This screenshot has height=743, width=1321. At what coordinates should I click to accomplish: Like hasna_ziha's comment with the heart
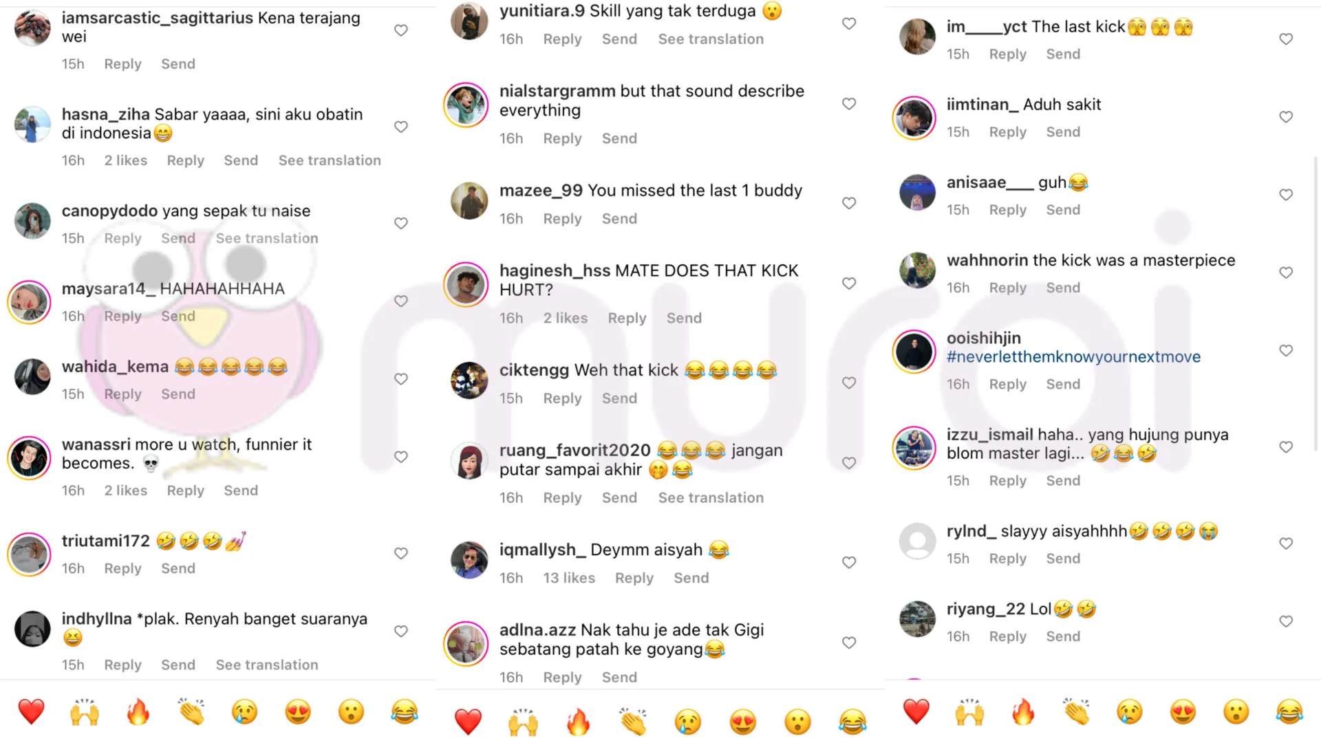401,127
